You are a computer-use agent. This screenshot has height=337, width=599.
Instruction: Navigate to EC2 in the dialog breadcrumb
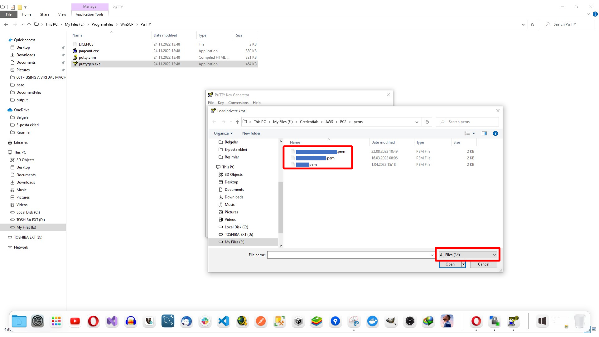343,122
